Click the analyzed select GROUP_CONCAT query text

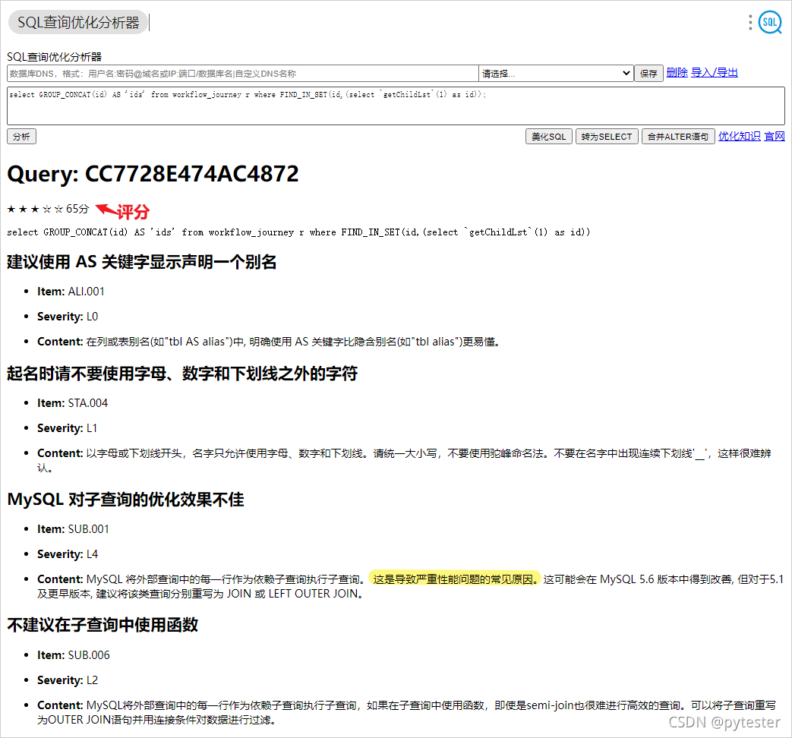click(298, 232)
